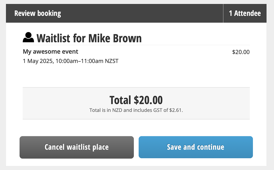The width and height of the screenshot is (274, 170).
Task: Click the word Total in the summary box
Action: point(120,100)
